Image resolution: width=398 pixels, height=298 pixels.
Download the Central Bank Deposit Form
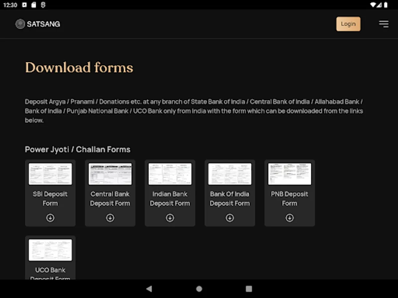110,218
